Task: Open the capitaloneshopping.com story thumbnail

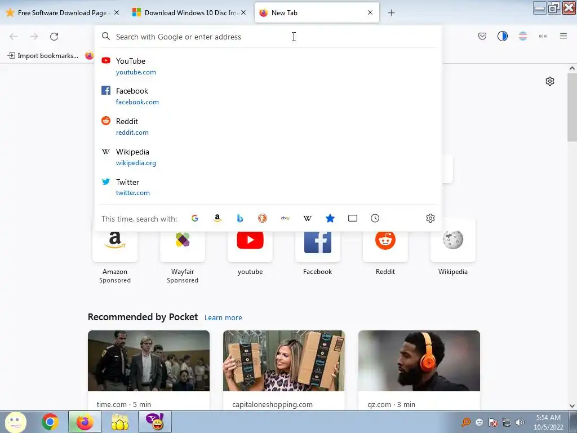Action: tap(284, 361)
